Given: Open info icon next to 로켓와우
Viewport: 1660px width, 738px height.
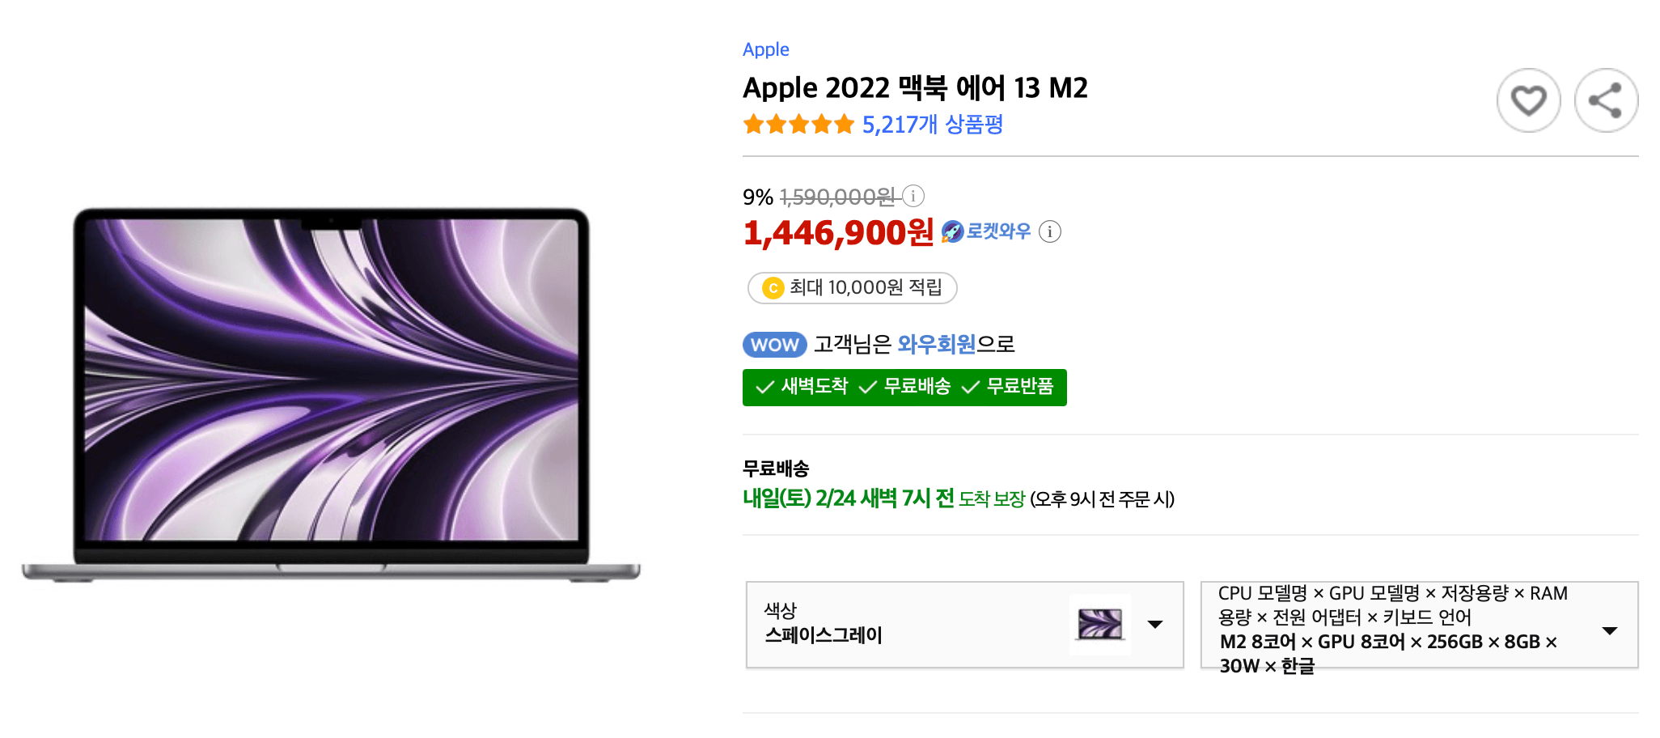Looking at the screenshot, I should [1050, 231].
